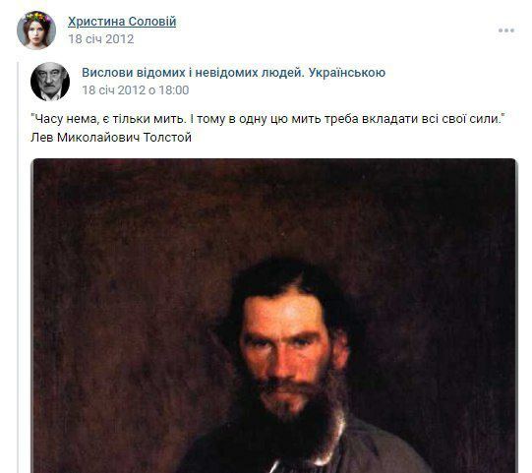Viewport: 532px width, 473px height.
Task: Open the Tolstoy portrait painting attachment
Action: coord(274,316)
